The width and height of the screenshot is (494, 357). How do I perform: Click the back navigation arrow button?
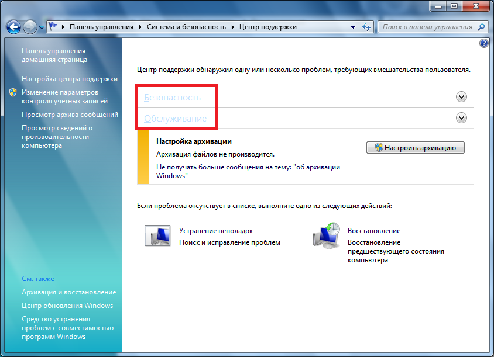pos(15,27)
